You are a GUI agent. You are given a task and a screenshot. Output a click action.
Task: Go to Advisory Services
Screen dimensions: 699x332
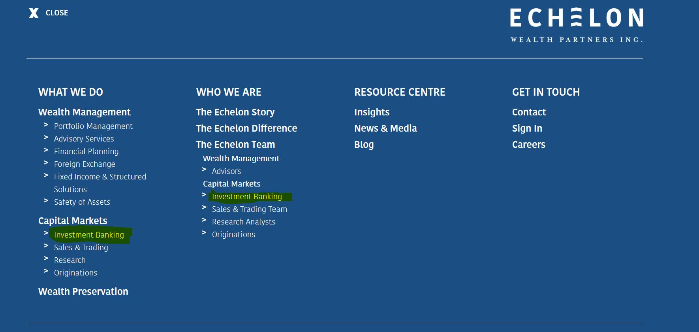point(84,139)
